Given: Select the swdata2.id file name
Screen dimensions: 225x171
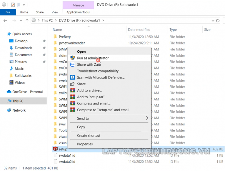Looking at the screenshot, I should (67, 162).
